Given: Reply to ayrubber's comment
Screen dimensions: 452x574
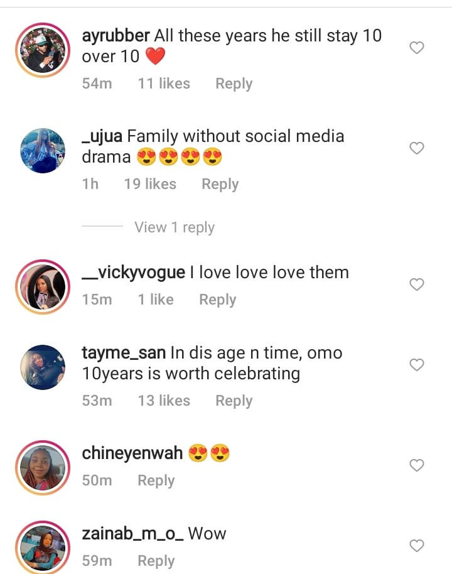Looking at the screenshot, I should click(x=234, y=84).
